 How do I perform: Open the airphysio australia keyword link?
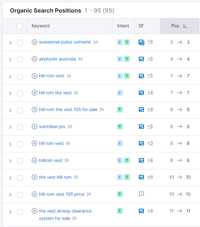point(57,59)
